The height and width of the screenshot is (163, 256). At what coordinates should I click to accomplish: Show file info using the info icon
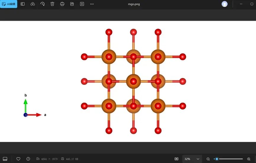28,159
